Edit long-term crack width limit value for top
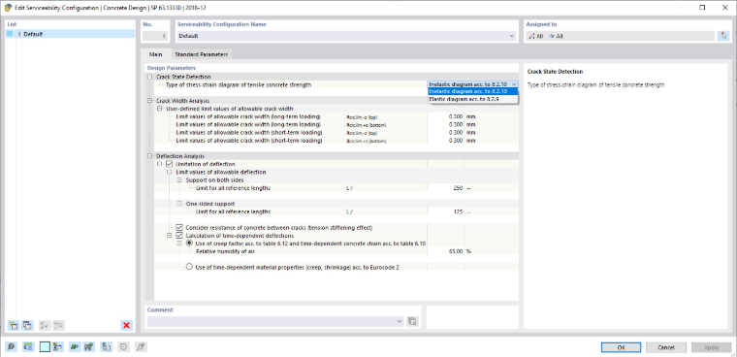 coord(445,116)
